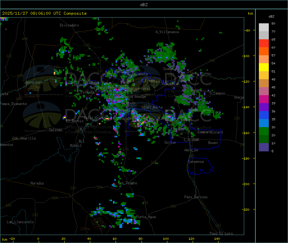Select the light blue 30-35 dBZ swatch

pos(264,123)
